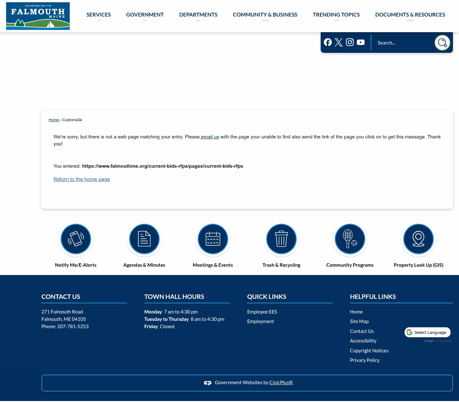The height and width of the screenshot is (402, 459).
Task: Open Community Programs racket icon
Action: click(350, 239)
